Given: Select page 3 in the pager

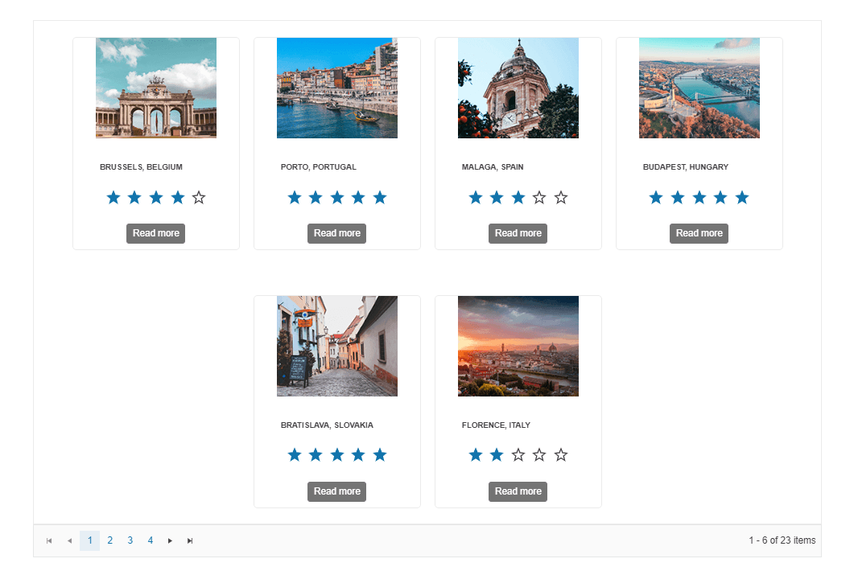Looking at the screenshot, I should [130, 540].
